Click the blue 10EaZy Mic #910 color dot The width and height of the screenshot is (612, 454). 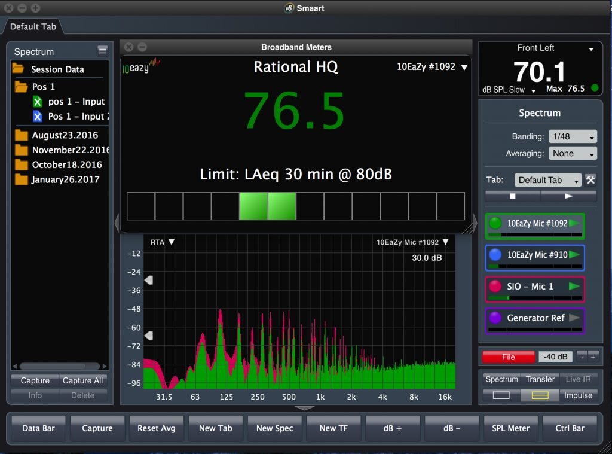(495, 255)
